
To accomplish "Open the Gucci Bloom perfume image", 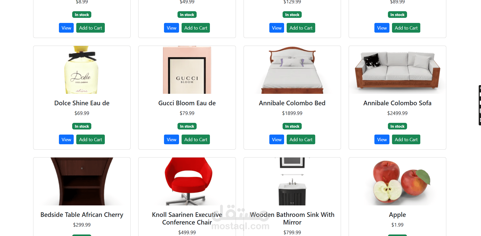I will [187, 70].
